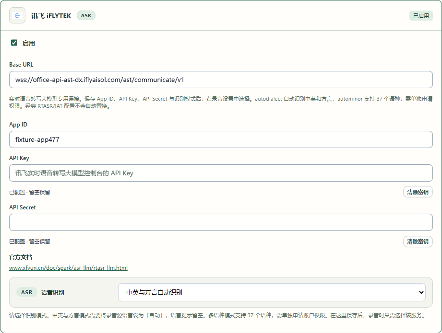Click the ASR tag beside 语音识别
The width and height of the screenshot is (442, 333).
click(27, 292)
